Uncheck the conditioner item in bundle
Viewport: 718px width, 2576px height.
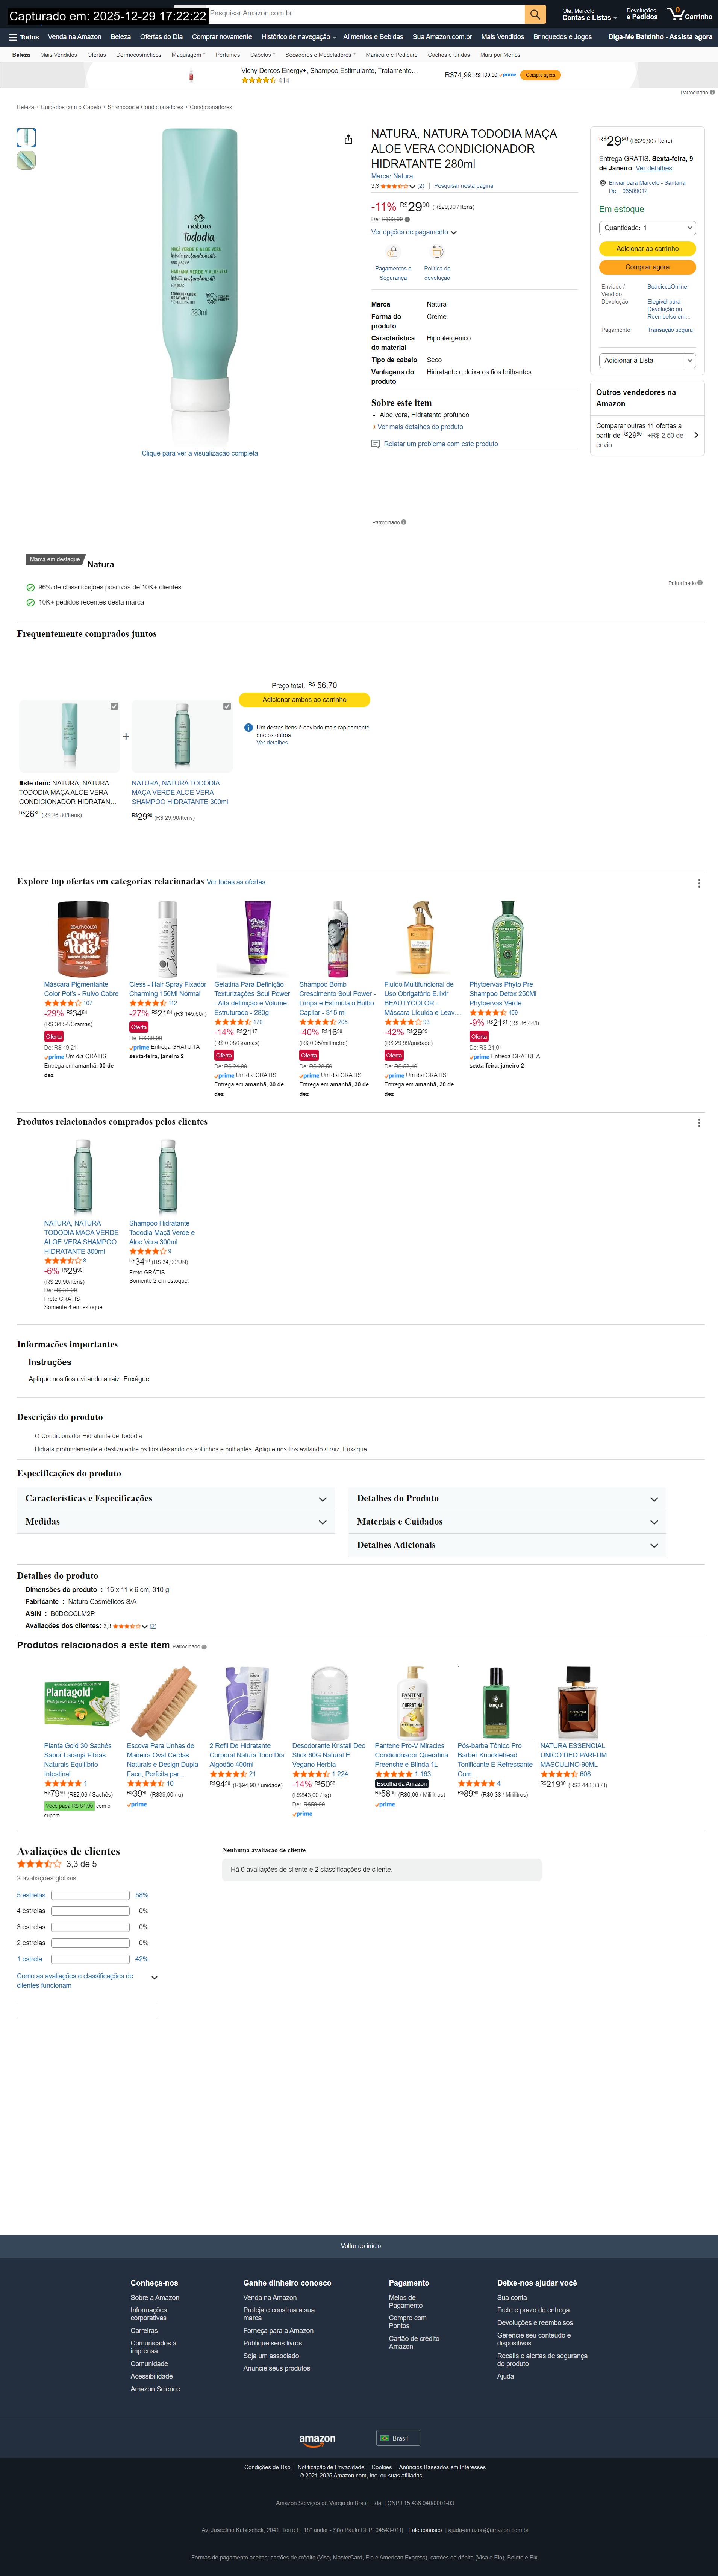point(114,706)
